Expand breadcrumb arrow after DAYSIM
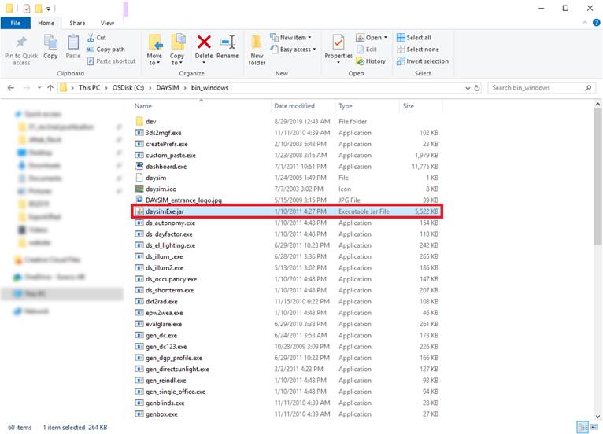603x434 pixels. 185,88
